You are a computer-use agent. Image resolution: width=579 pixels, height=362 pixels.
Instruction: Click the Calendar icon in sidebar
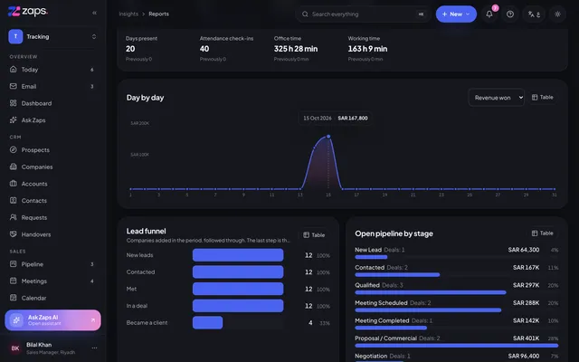[x=14, y=298]
